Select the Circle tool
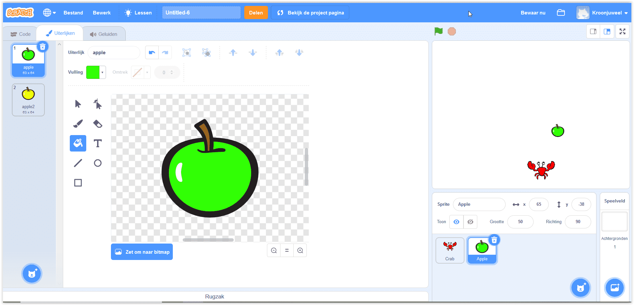This screenshot has width=634, height=305. 97,163
